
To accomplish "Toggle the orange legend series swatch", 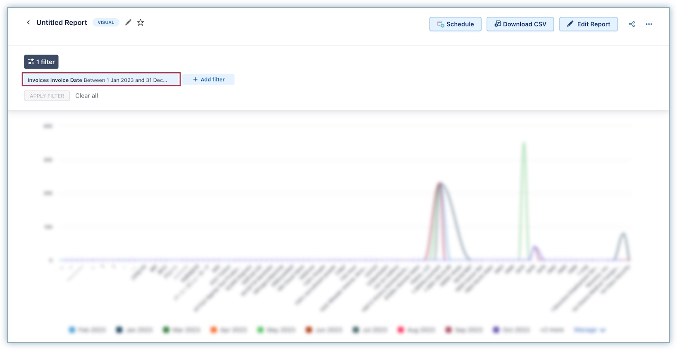I will (x=214, y=330).
